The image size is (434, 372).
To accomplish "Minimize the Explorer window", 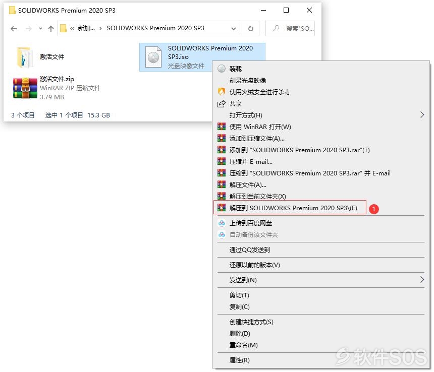I will [263, 10].
